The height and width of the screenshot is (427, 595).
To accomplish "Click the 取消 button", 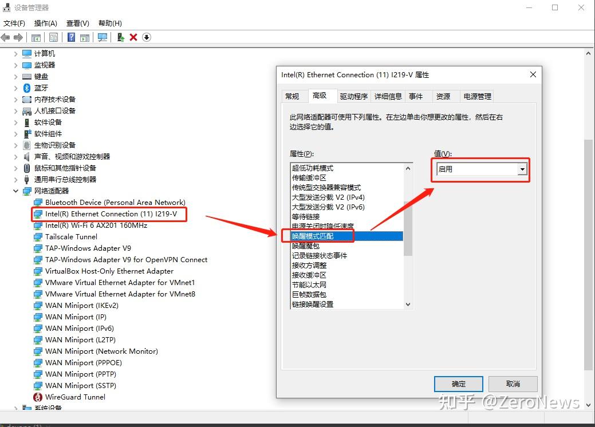I will [513, 383].
